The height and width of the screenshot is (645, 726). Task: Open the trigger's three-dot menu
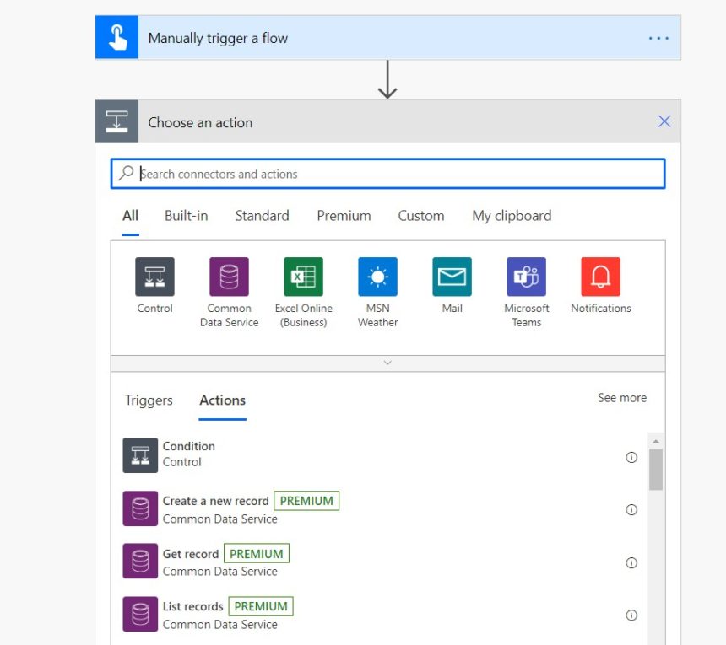(658, 39)
